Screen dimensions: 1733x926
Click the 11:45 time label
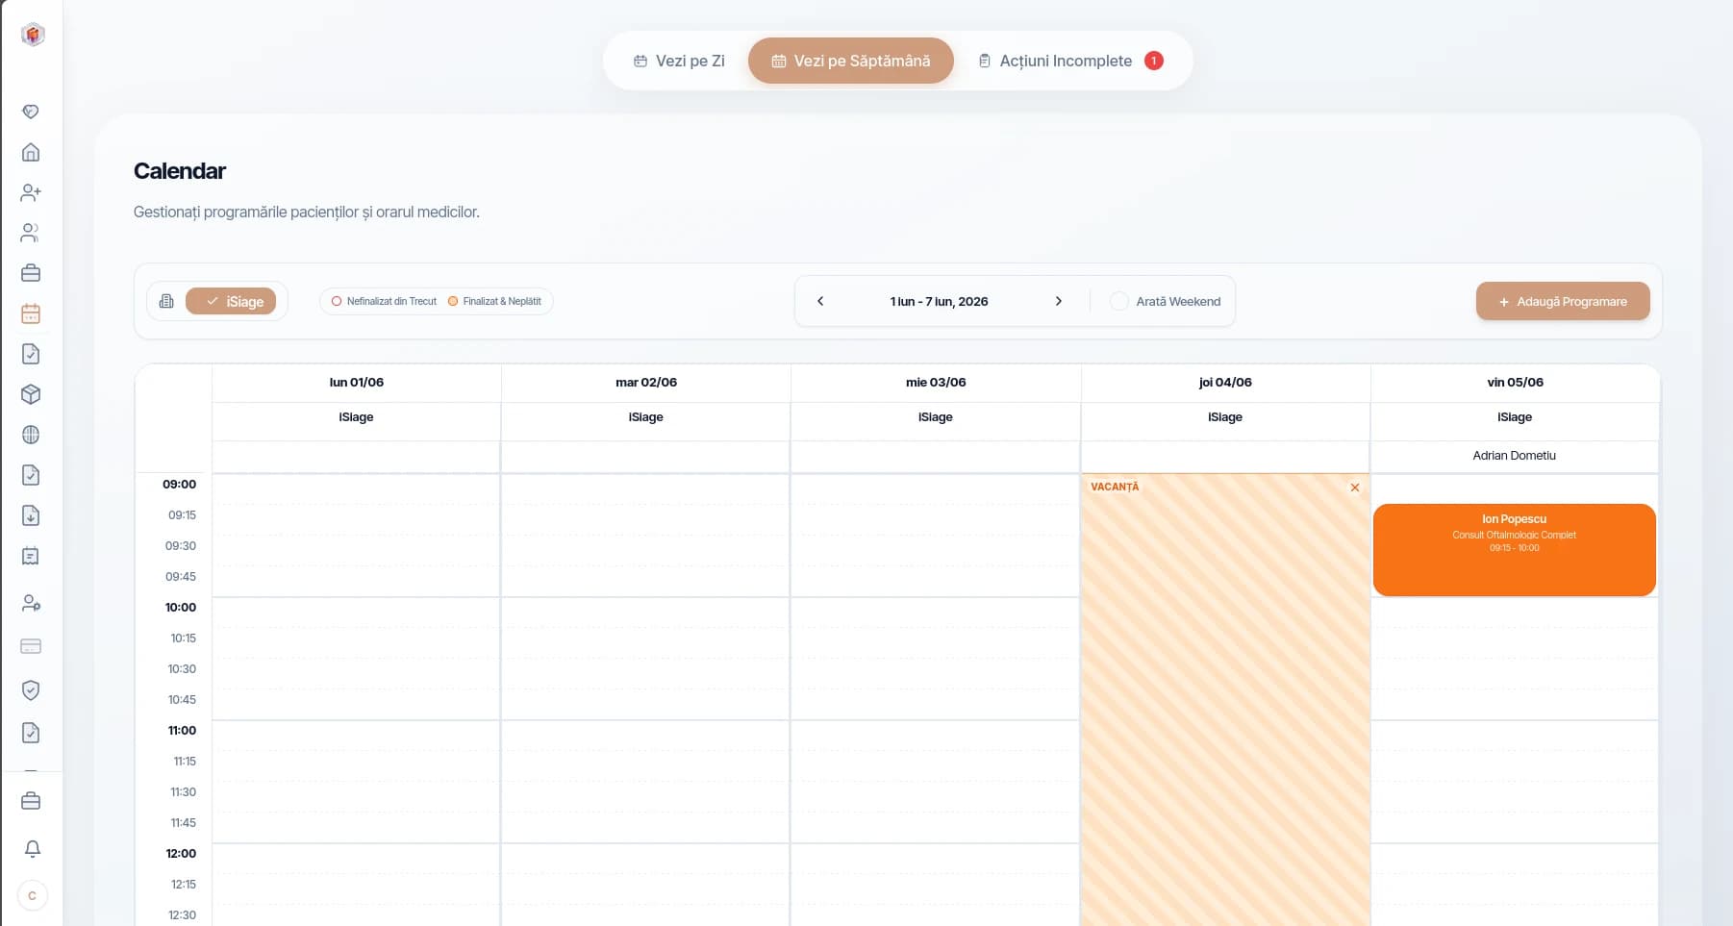(x=184, y=823)
